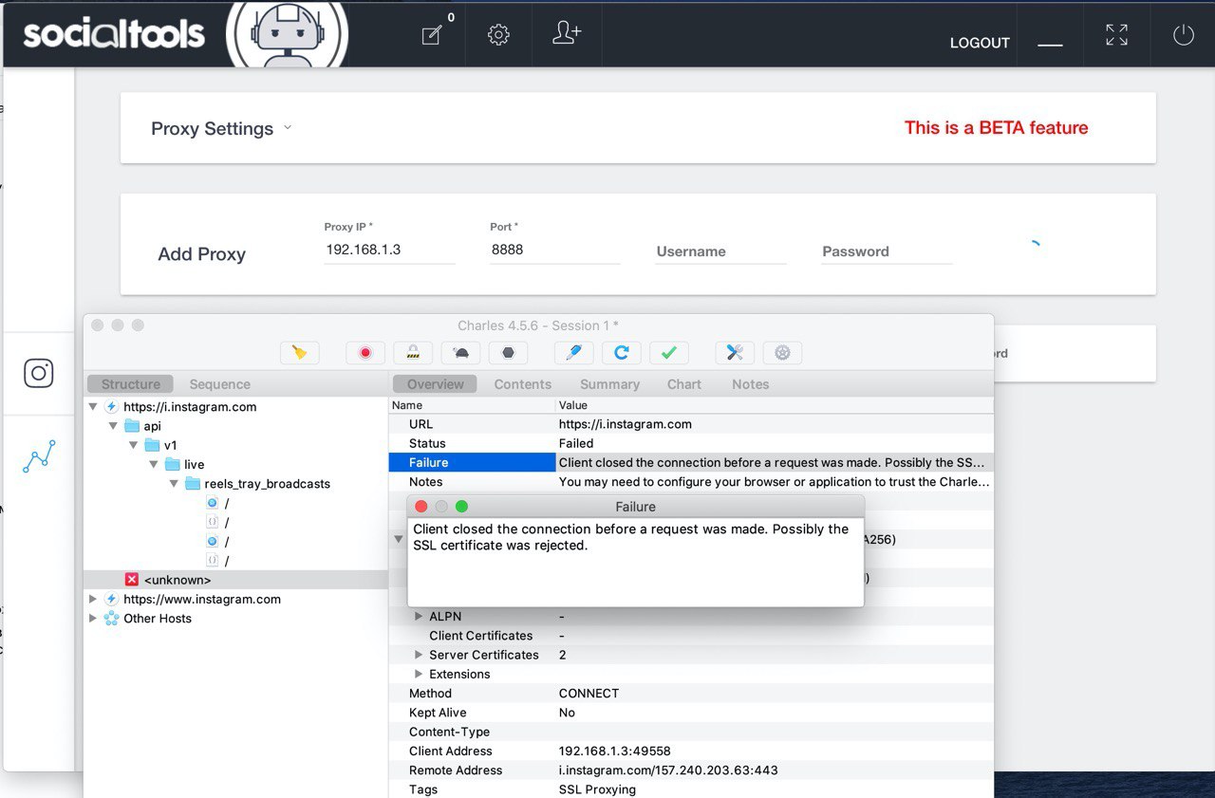The image size is (1215, 798).
Task: Select the Tags row SSL Proxying
Action: (691, 789)
